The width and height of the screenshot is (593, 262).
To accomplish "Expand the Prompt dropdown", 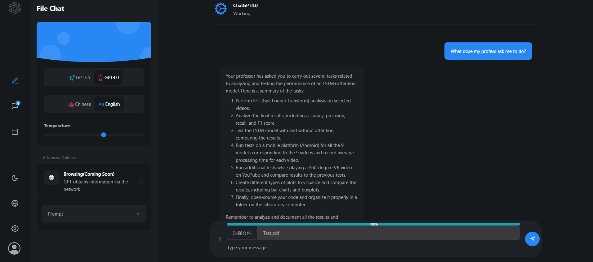I will click(94, 214).
